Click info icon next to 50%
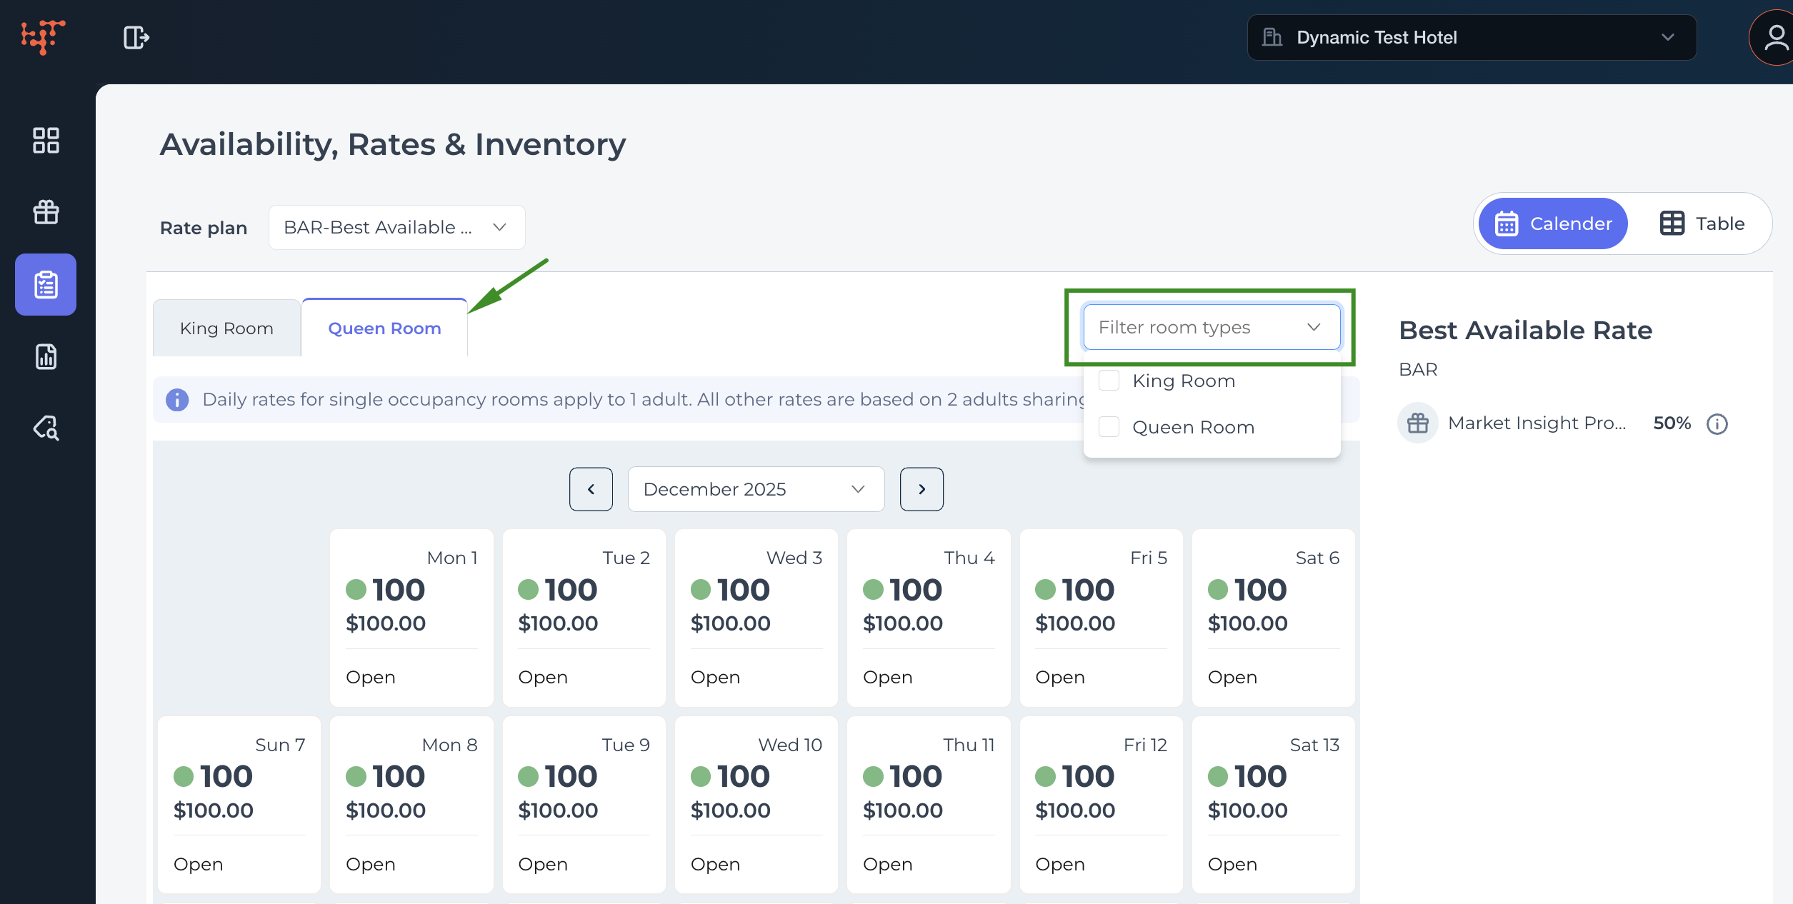 point(1717,424)
